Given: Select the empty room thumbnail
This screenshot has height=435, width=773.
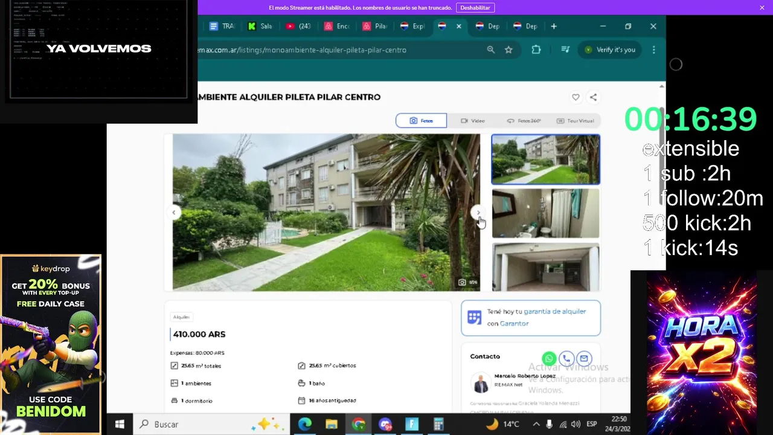Looking at the screenshot, I should 546,267.
